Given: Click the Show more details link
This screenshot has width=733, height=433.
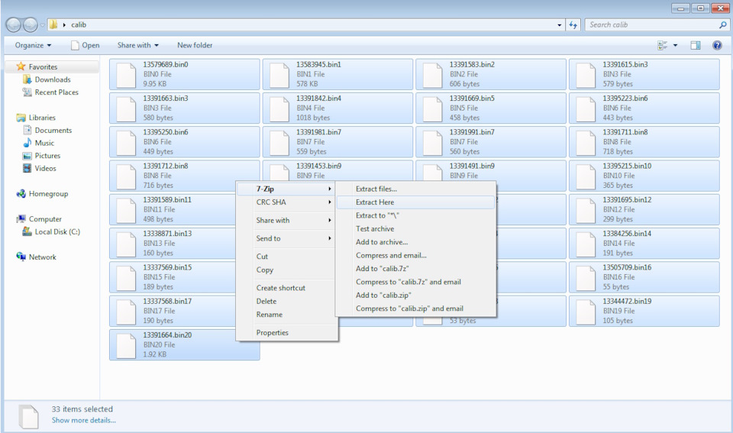Looking at the screenshot, I should click(x=84, y=420).
